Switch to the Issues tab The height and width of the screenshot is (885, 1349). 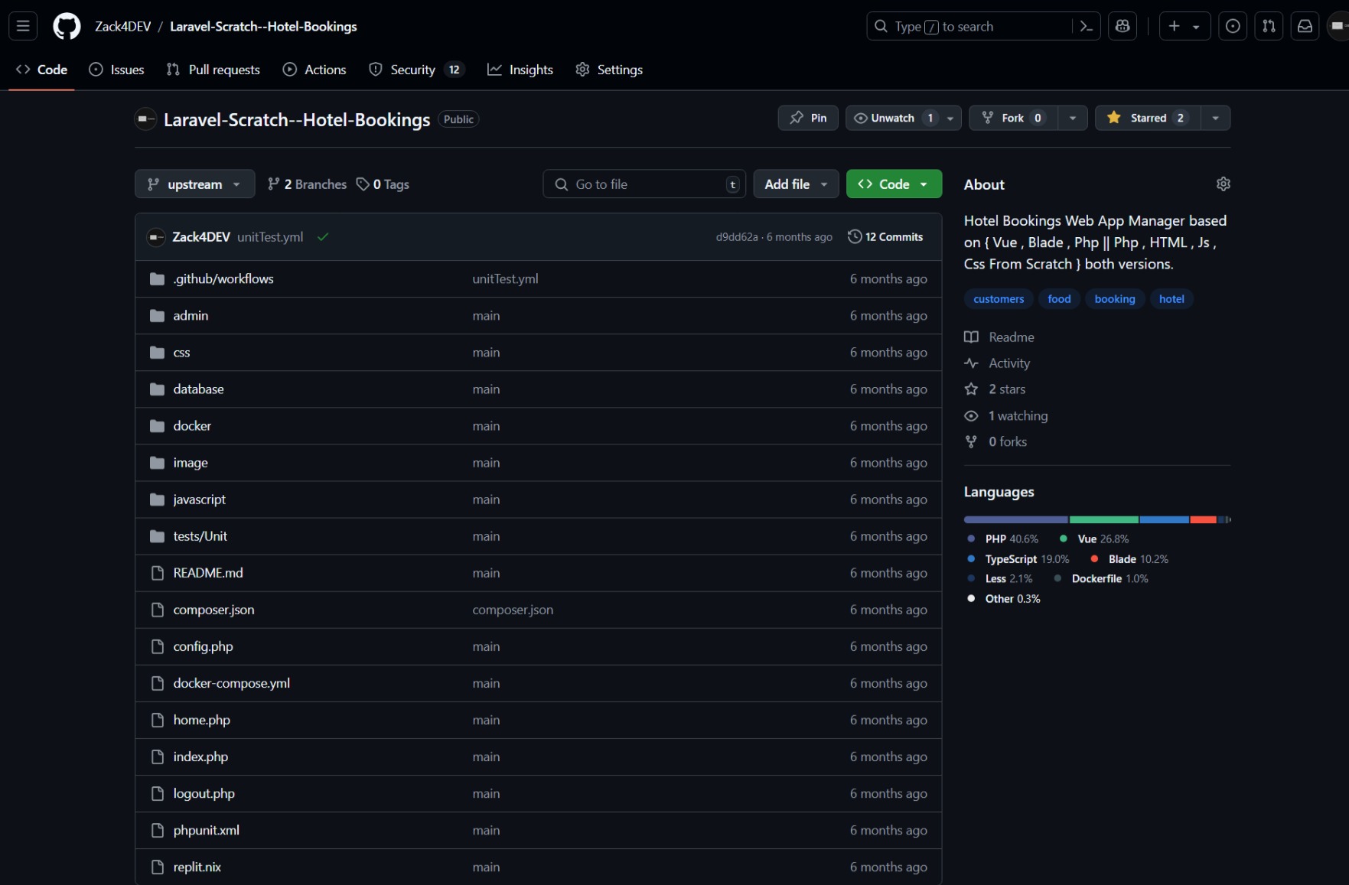tap(117, 70)
